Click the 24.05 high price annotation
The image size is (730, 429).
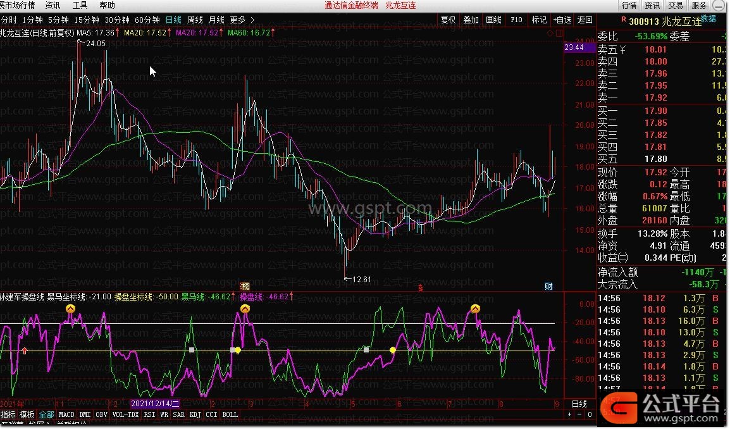[96, 44]
